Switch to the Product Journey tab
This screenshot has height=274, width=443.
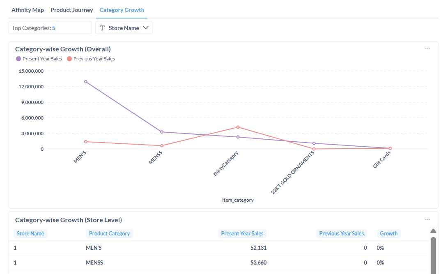tap(71, 10)
